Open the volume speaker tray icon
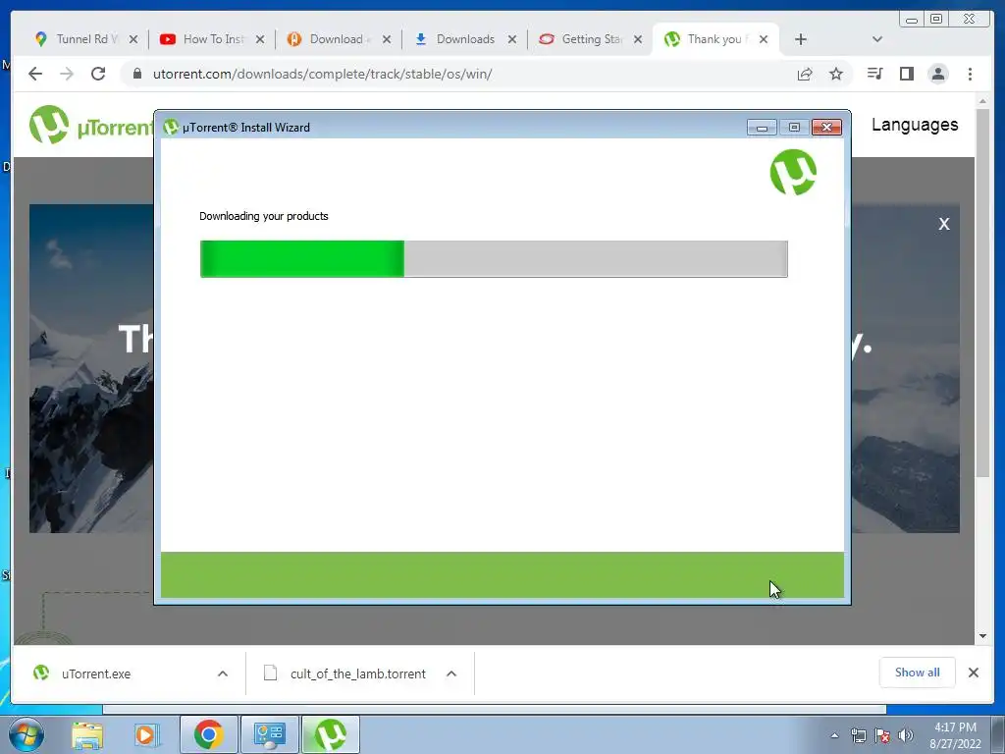The height and width of the screenshot is (754, 1005). [906, 735]
